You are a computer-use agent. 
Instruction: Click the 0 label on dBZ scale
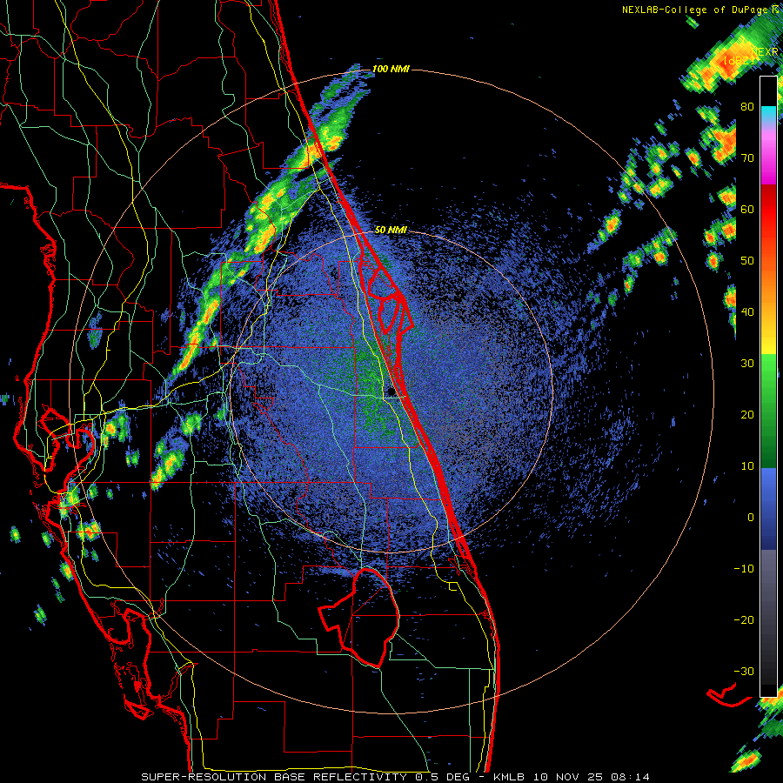coord(751,518)
